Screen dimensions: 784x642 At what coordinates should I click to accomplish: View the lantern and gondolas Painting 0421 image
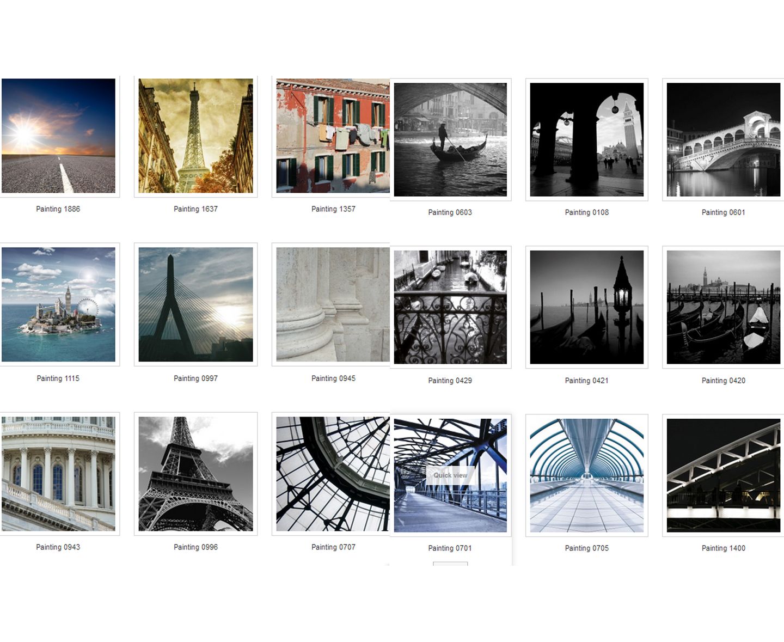point(586,307)
